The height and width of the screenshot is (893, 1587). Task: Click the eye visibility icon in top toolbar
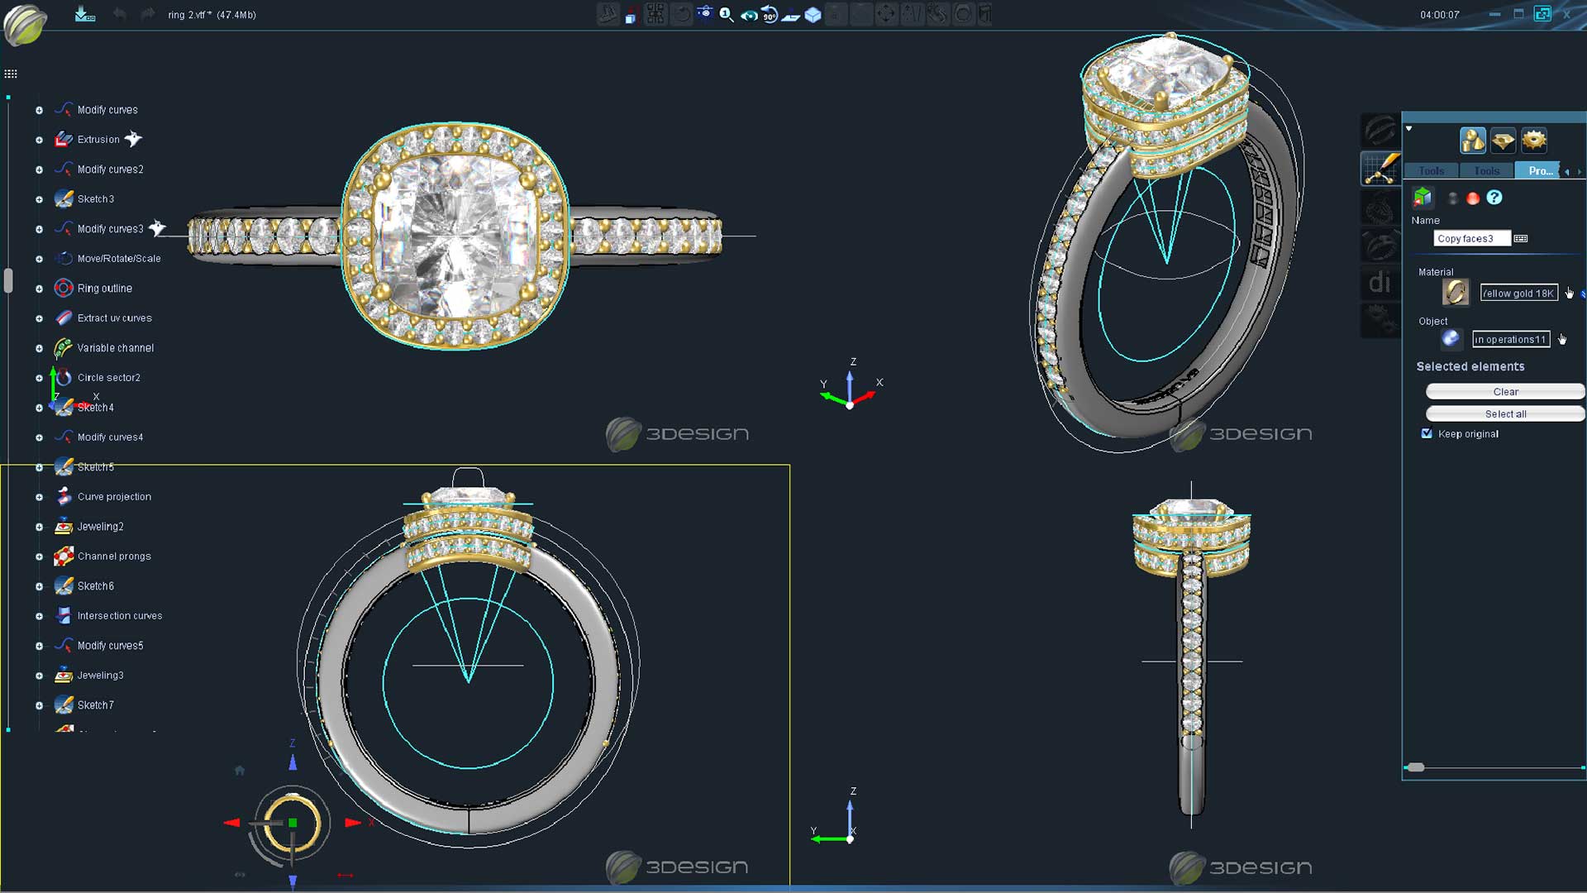(x=748, y=15)
